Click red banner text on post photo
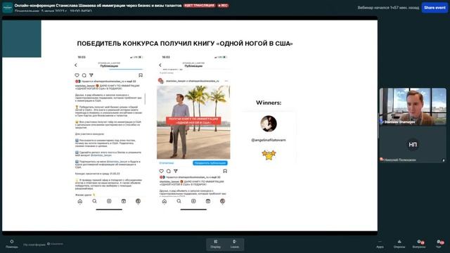 [x=193, y=121]
